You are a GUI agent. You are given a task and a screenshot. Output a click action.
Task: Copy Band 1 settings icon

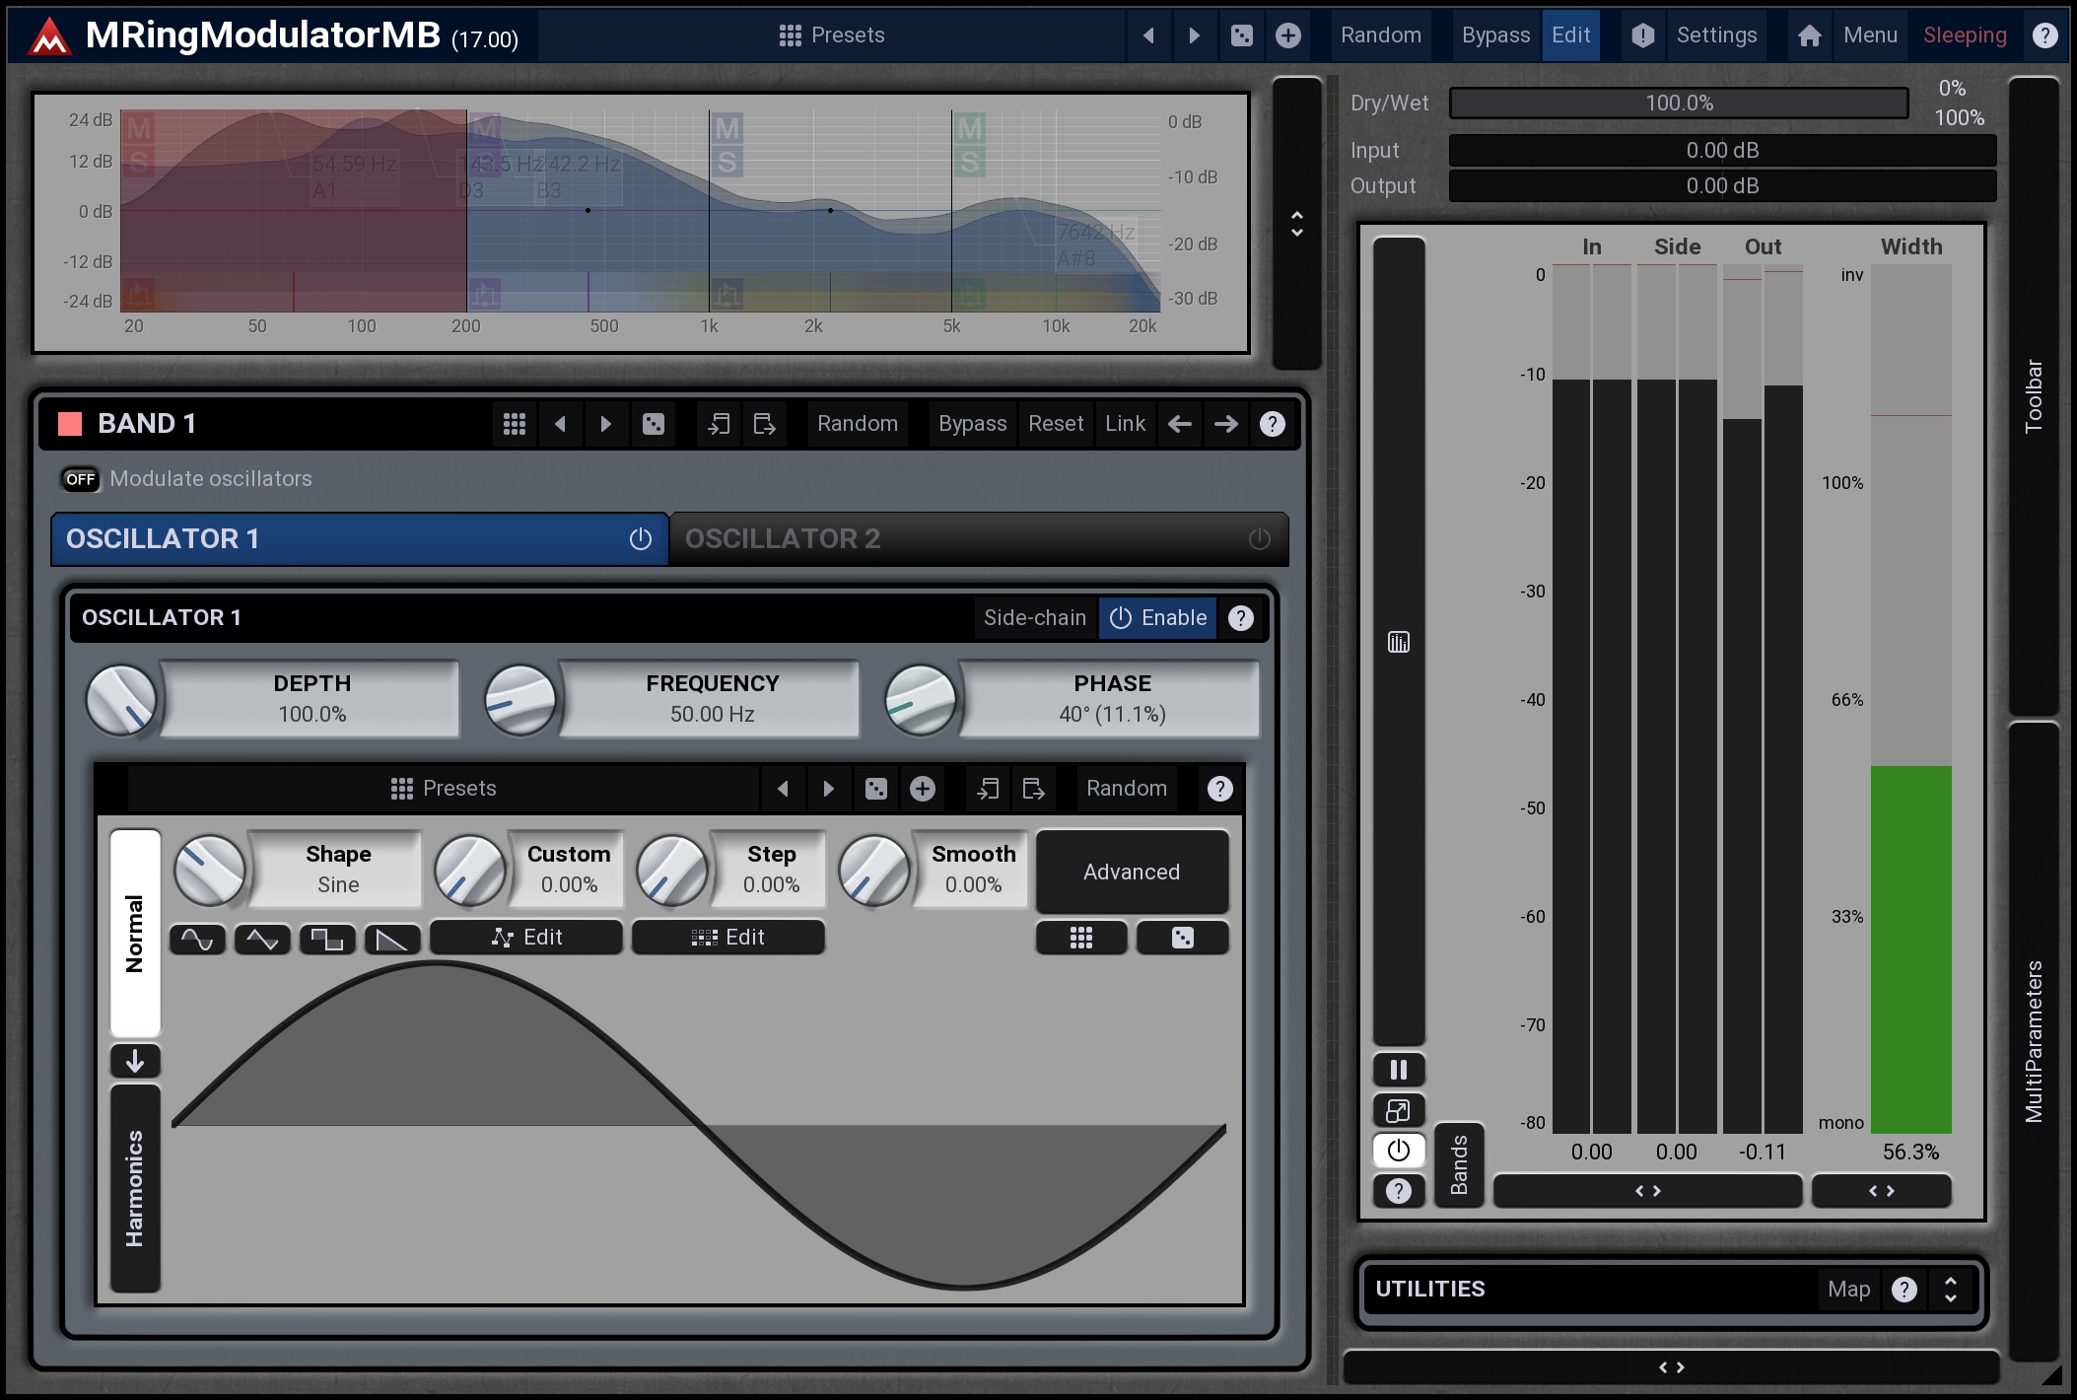[x=719, y=424]
